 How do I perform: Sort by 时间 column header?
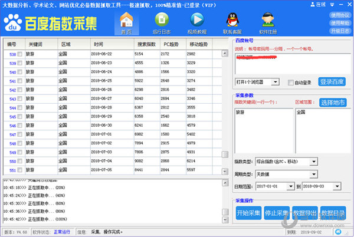112,44
